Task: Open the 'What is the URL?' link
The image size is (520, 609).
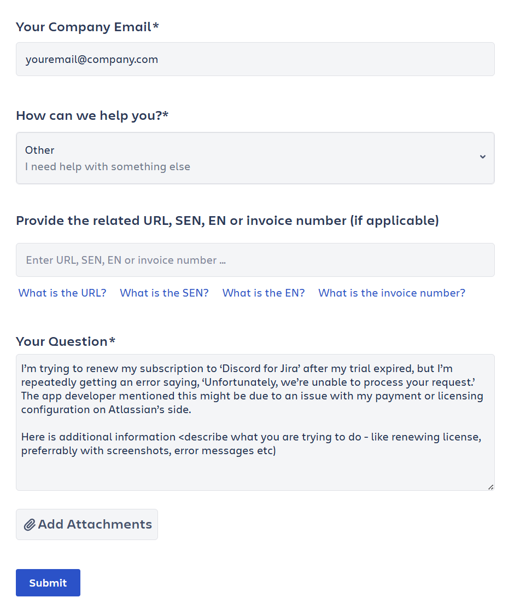Action: coord(62,293)
